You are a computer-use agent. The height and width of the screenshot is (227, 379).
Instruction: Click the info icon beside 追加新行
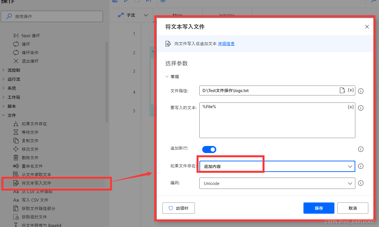click(x=361, y=149)
